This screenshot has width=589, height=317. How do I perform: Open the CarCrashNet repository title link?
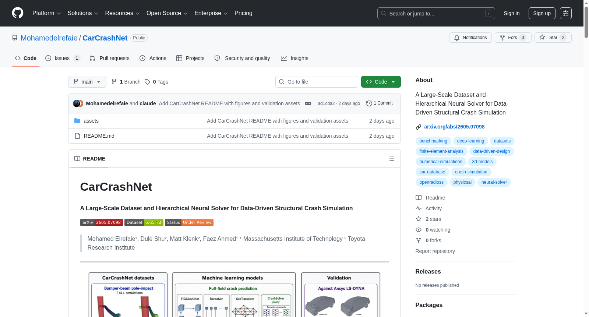[x=105, y=38]
